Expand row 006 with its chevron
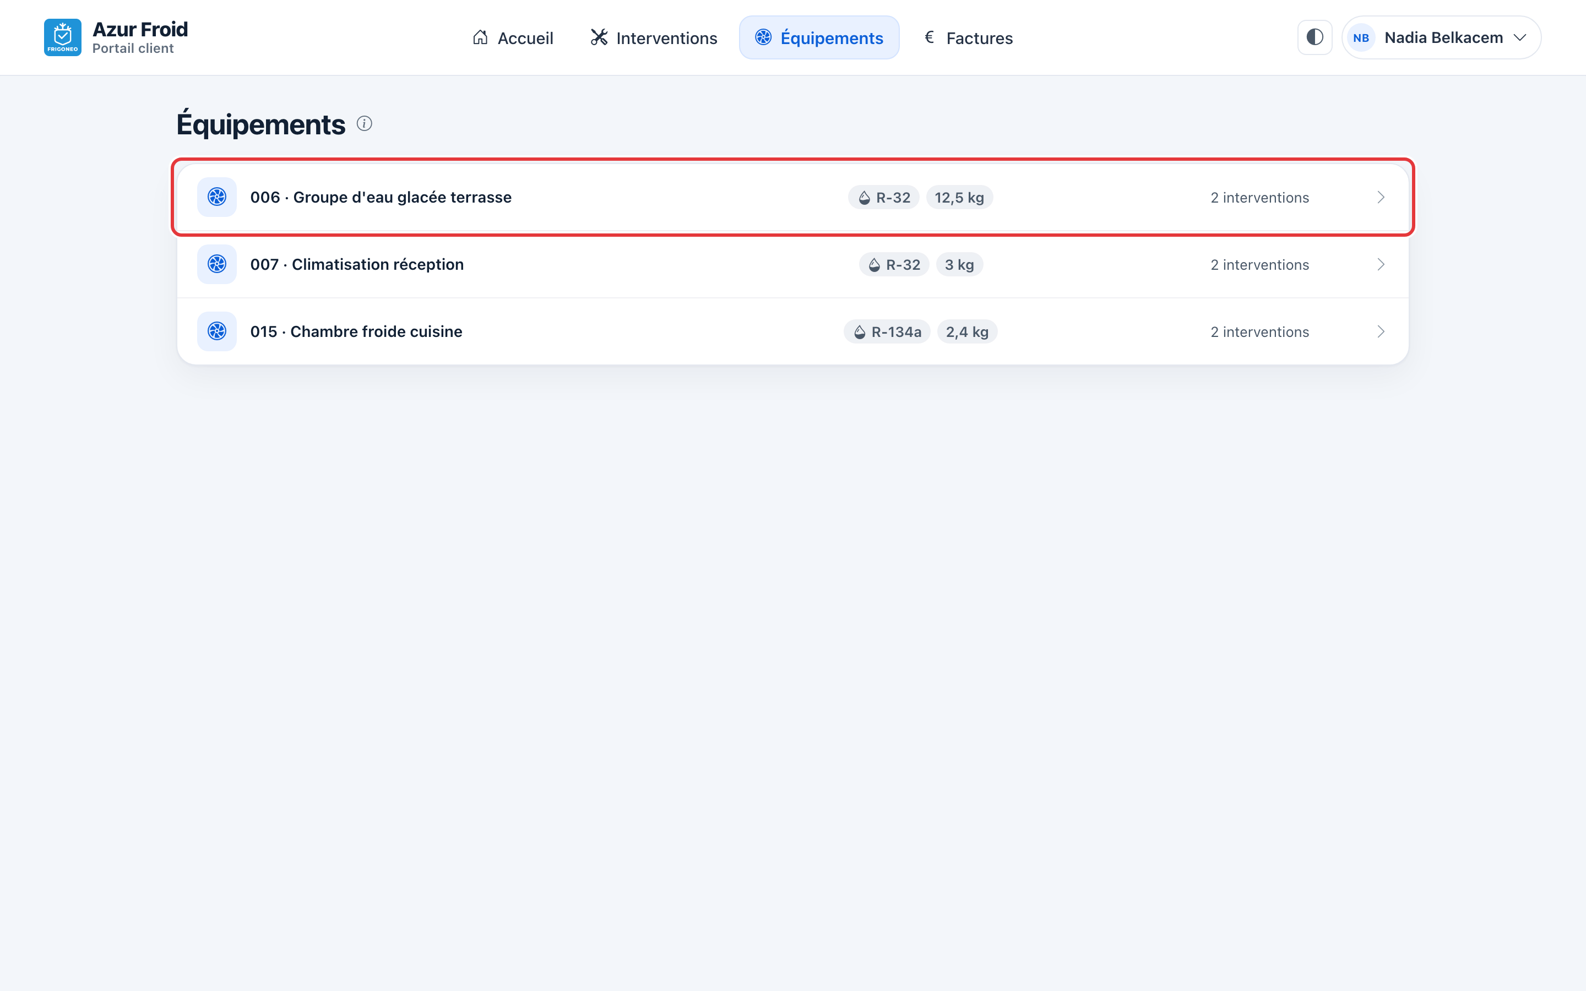Image resolution: width=1586 pixels, height=991 pixels. pos(1381,197)
